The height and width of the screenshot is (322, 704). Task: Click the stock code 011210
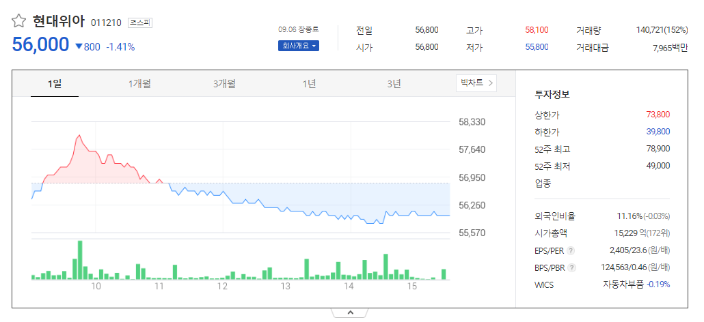(x=106, y=23)
